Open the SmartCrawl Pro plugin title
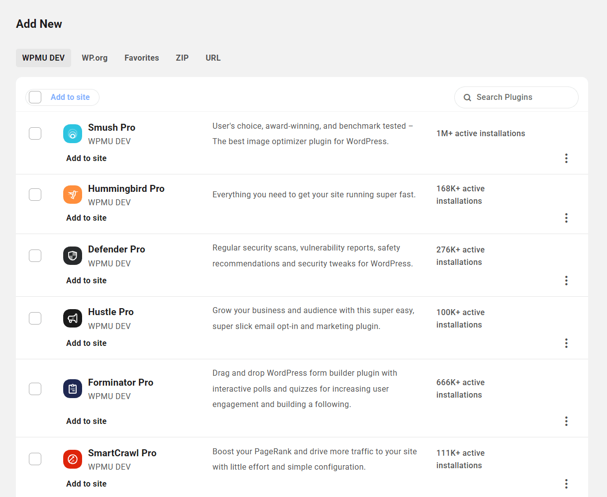The height and width of the screenshot is (497, 607). click(122, 453)
